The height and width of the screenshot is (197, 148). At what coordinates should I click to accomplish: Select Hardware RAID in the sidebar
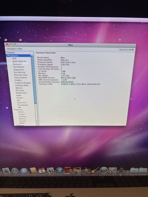pyautogui.click(x=22, y=85)
